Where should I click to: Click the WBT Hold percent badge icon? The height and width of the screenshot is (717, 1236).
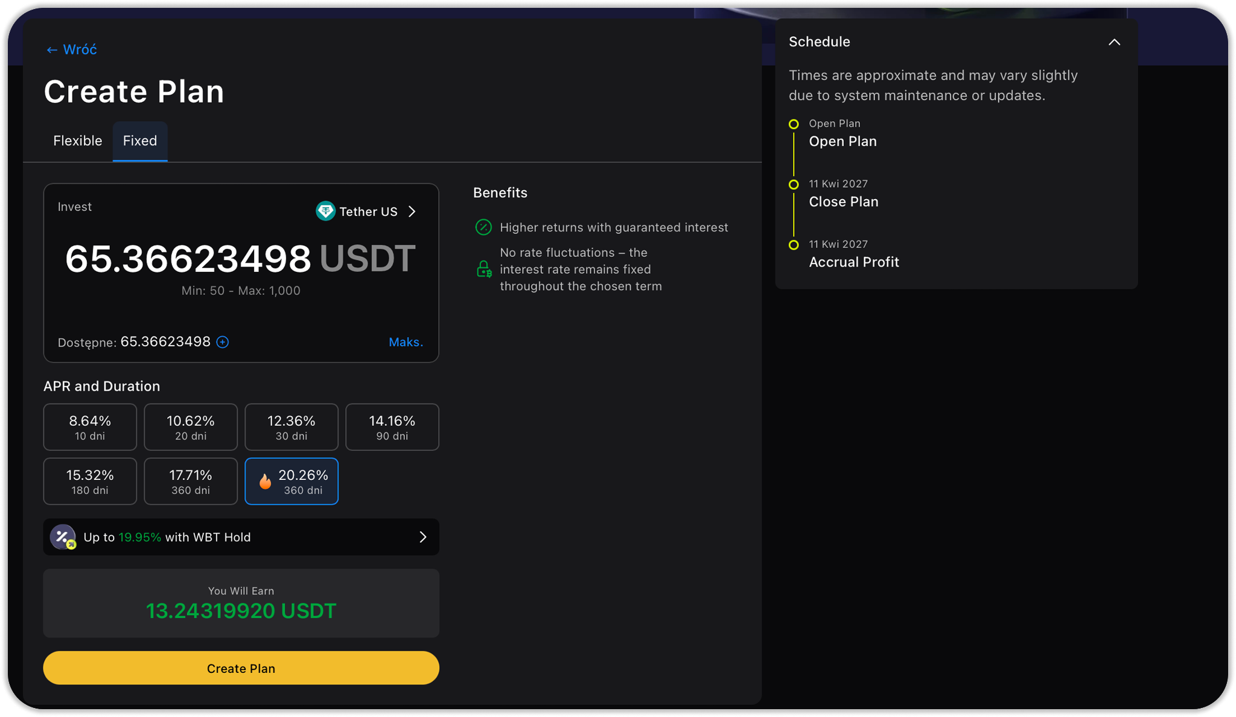point(63,537)
